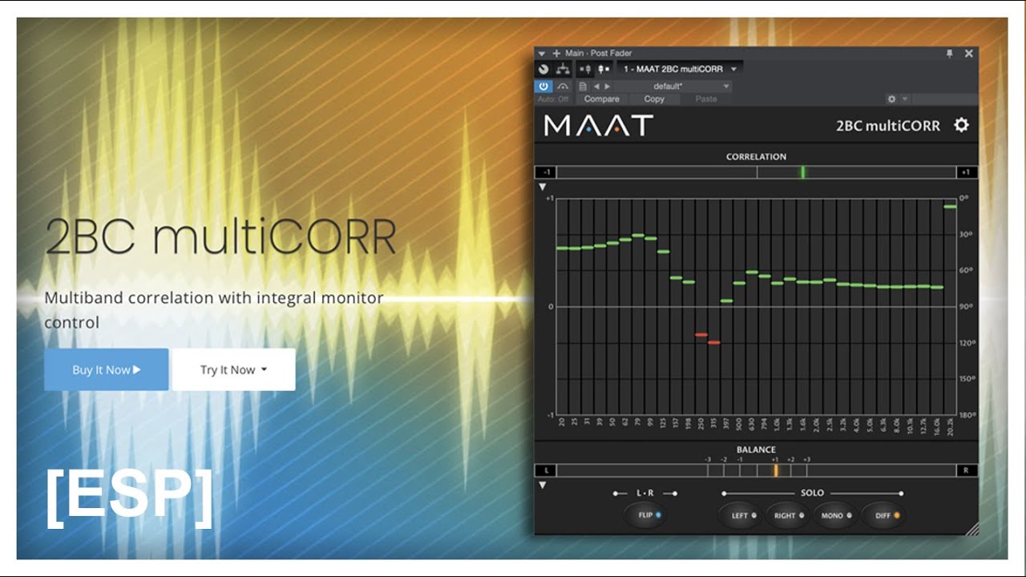Click the large 2BC multiCORR webpage heading

tap(220, 236)
